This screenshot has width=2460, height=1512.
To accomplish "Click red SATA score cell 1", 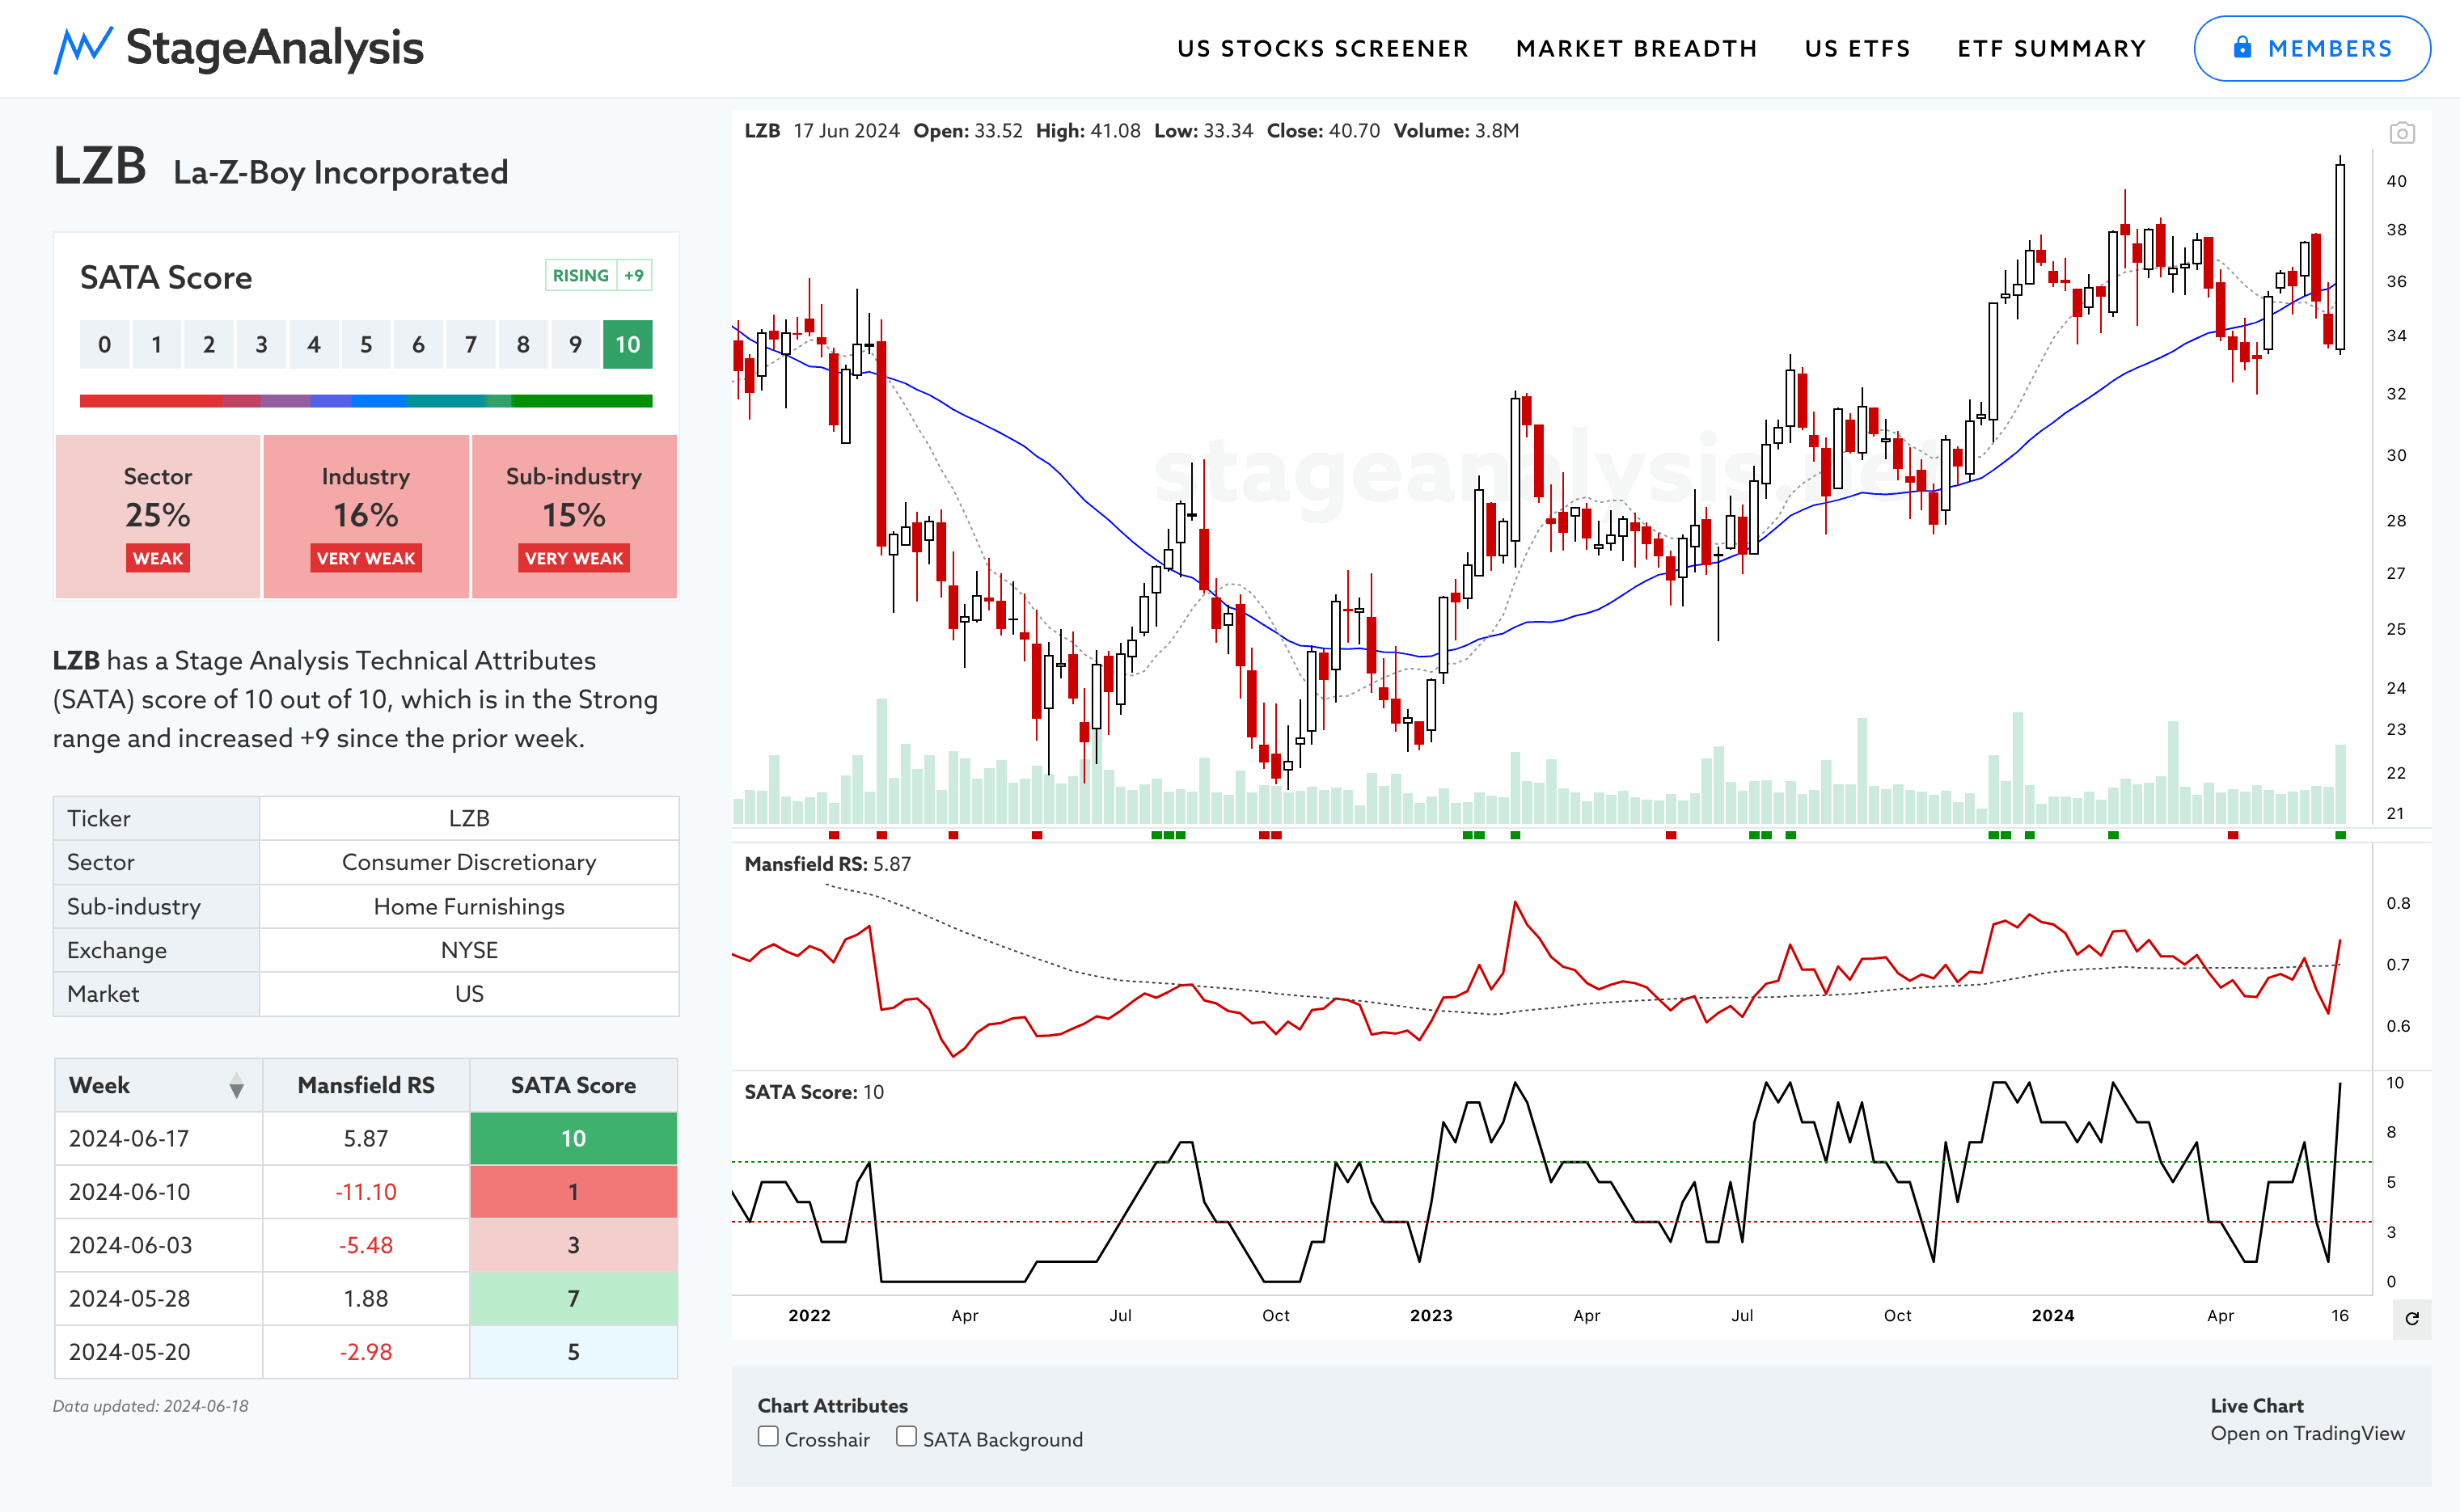I will pos(573,1192).
